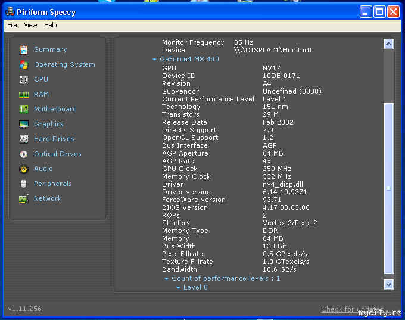Screen dimensions: 405x320
Task: Click the CPU chip icon
Action: pyautogui.click(x=23, y=80)
